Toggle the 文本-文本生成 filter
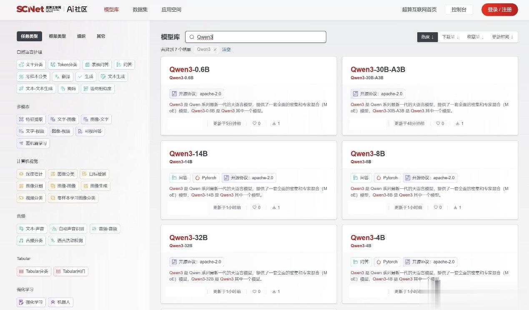529x310 pixels. pos(36,88)
